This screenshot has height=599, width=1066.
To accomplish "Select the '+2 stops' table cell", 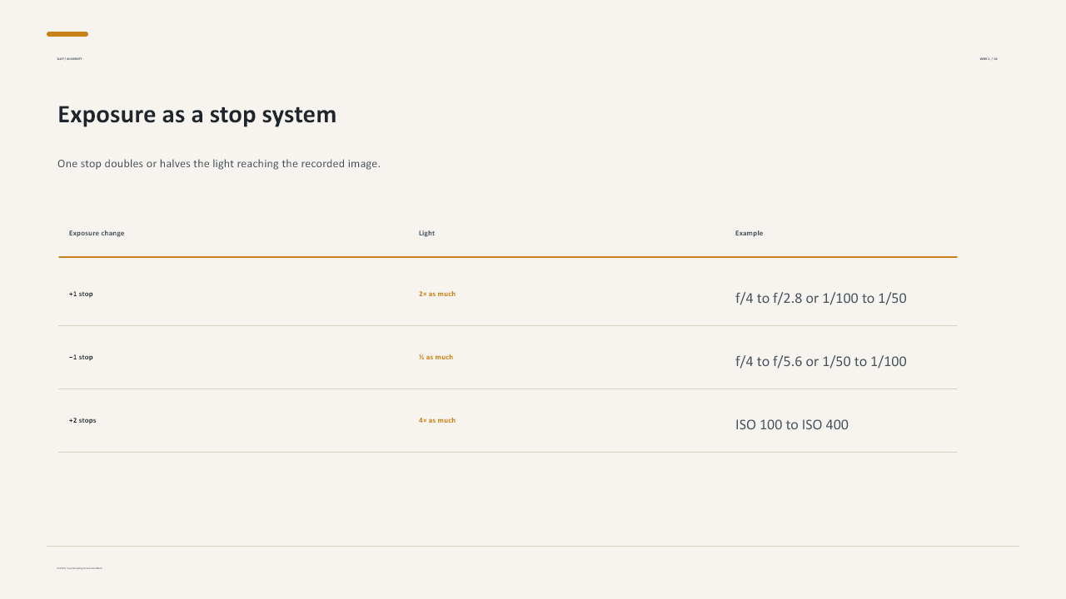I will coord(82,420).
